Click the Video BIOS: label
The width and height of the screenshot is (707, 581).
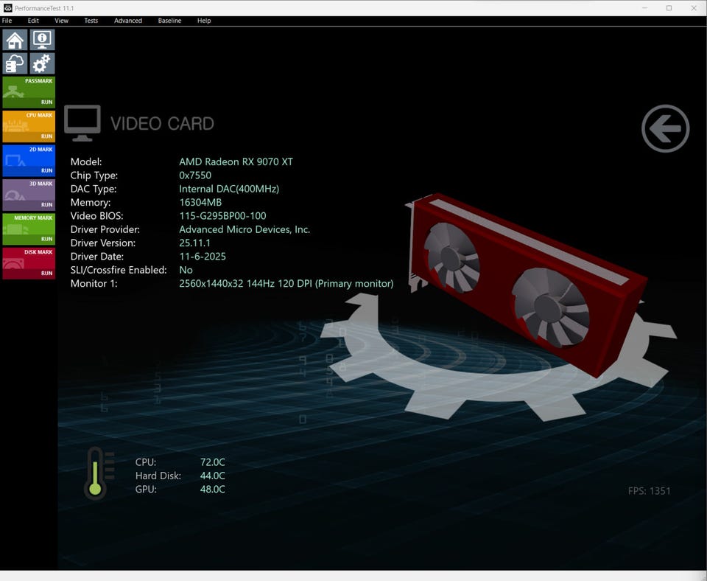[96, 216]
